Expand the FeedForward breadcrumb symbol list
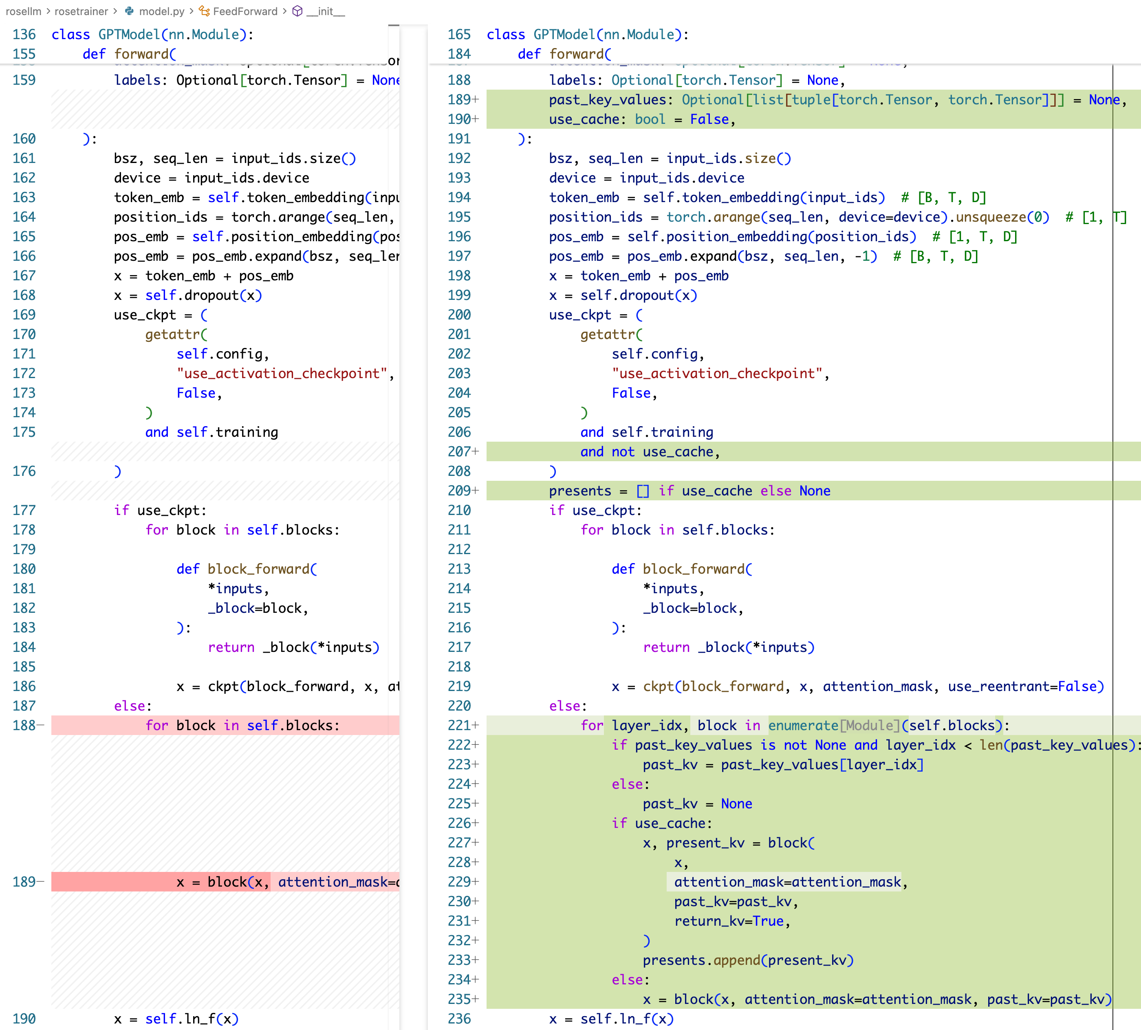The height and width of the screenshot is (1030, 1141). 245,11
